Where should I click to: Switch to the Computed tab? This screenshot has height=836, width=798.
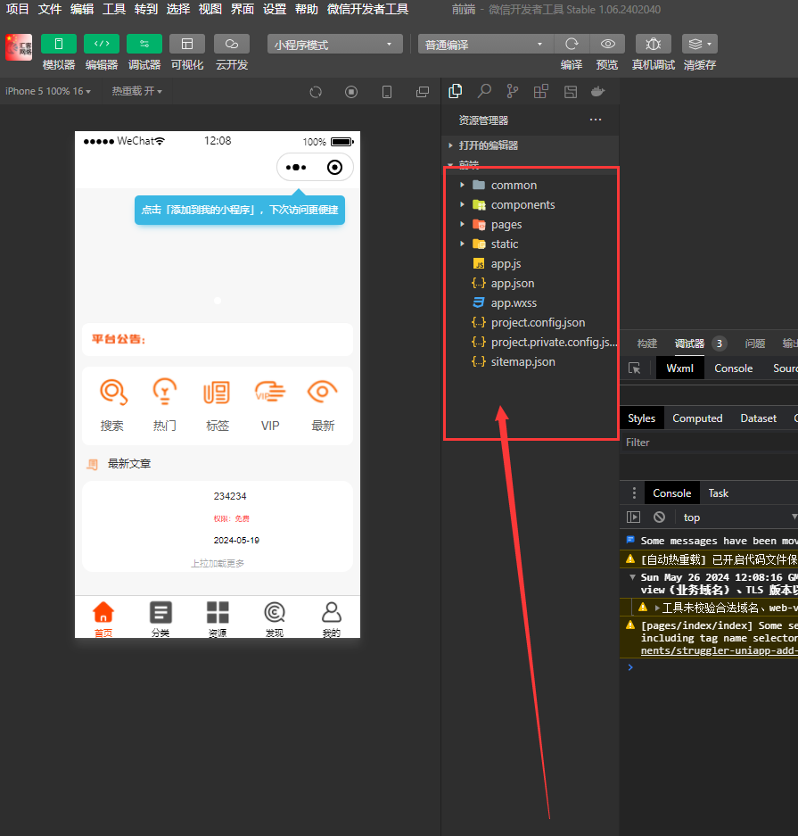coord(697,418)
